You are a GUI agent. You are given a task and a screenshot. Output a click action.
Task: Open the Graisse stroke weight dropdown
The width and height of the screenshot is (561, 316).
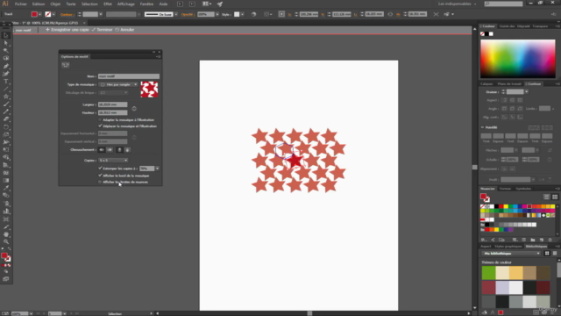[526, 92]
